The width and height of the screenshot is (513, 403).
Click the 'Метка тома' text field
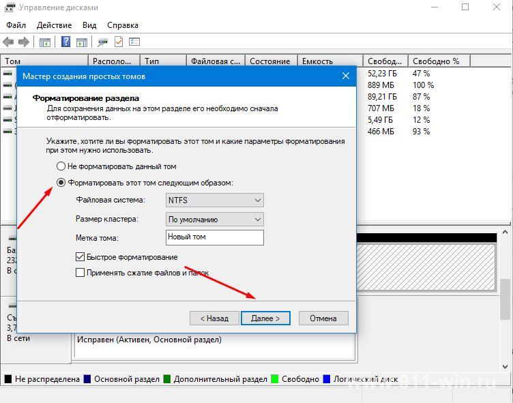click(215, 237)
